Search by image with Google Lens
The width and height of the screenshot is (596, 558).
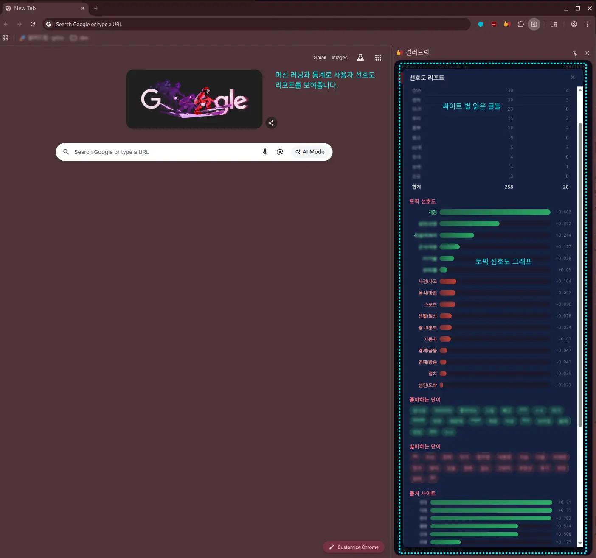coord(280,152)
